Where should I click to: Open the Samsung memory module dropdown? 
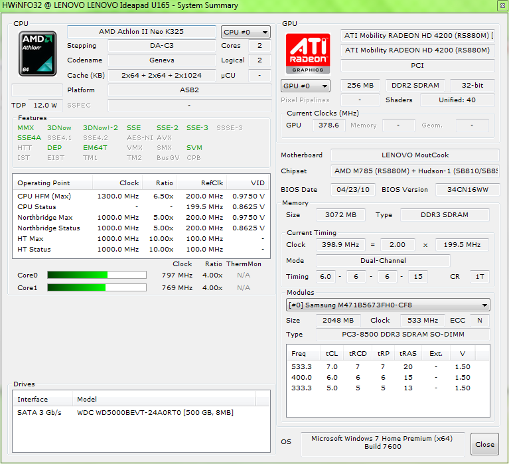388,305
